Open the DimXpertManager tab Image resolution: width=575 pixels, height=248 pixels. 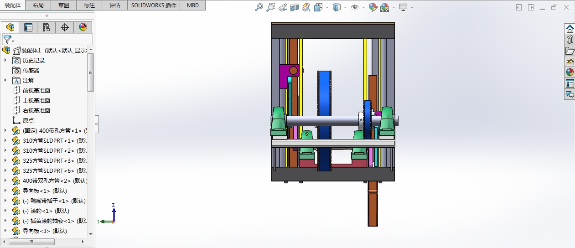coord(65,27)
